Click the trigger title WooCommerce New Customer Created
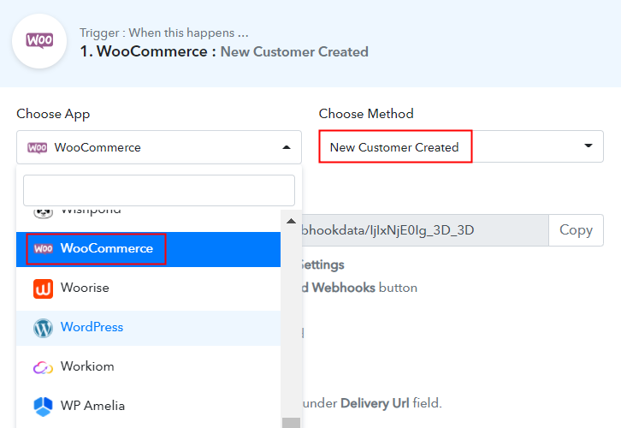The image size is (621, 428). (x=224, y=51)
